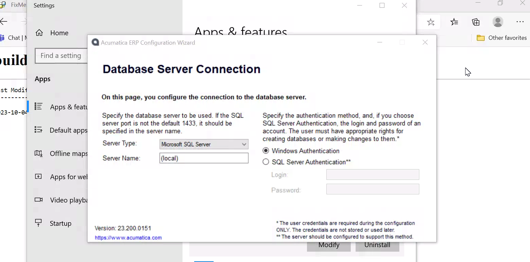530x262 pixels.
Task: Click the Login text field
Action: click(373, 175)
